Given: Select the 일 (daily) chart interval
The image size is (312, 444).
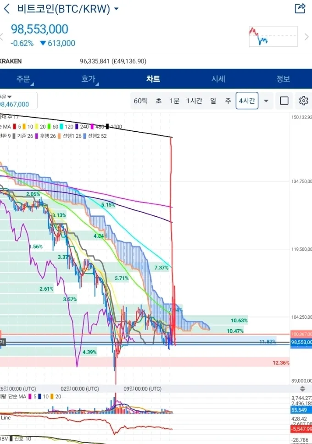Looking at the screenshot, I should click(213, 101).
